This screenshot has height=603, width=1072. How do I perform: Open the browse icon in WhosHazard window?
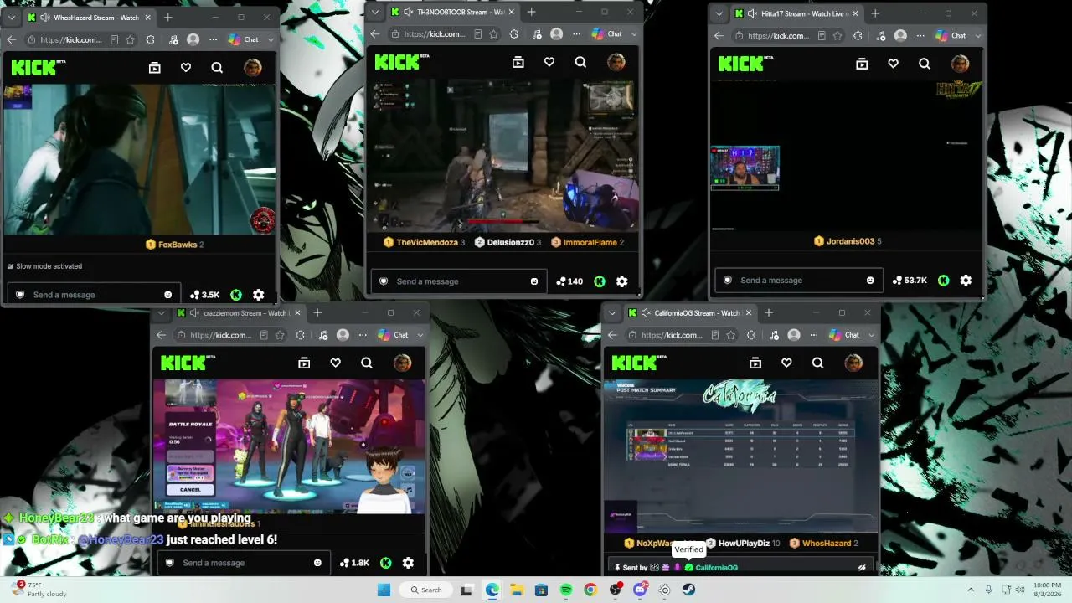[x=154, y=68]
